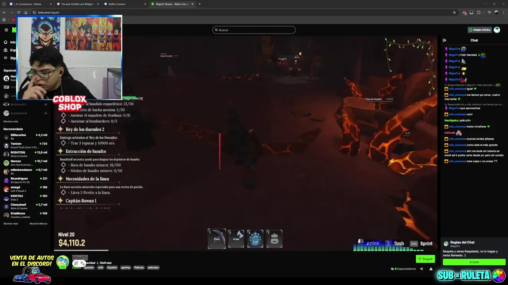This screenshot has width=508, height=285.
Task: Open the MiguiTv streamer avatar
Action: pos(63,262)
